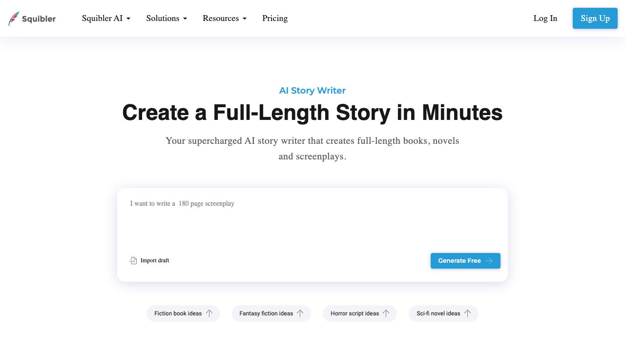Select the Sci-fi novel ideas chip
This screenshot has width=625, height=351.
[438, 313]
